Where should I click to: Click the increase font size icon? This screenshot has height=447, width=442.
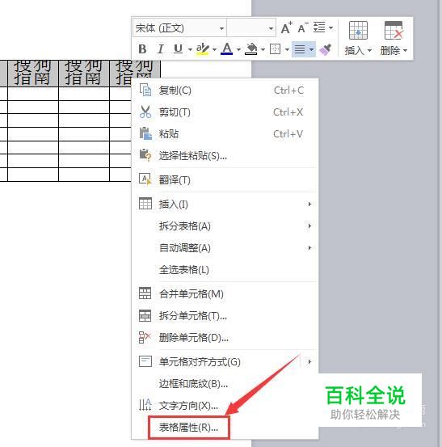[x=286, y=27]
